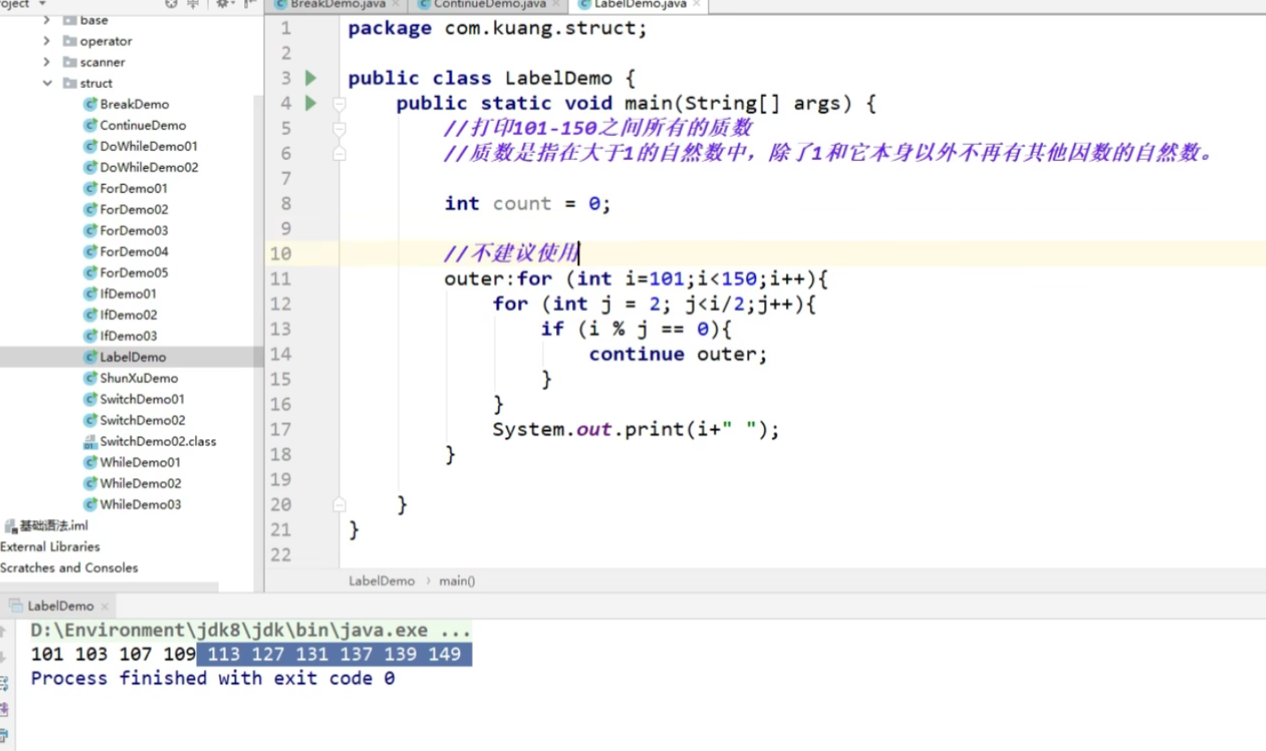Click the class icon beside ContinueDemo
Image resolution: width=1266 pixels, height=751 pixels.
point(90,125)
